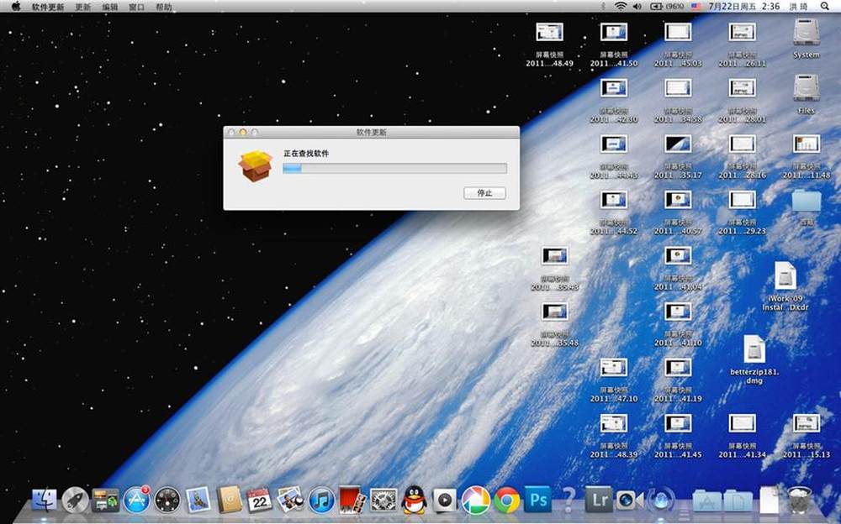This screenshot has width=841, height=524.
Task: Launch Google Chrome from the Dock
Action: (507, 500)
